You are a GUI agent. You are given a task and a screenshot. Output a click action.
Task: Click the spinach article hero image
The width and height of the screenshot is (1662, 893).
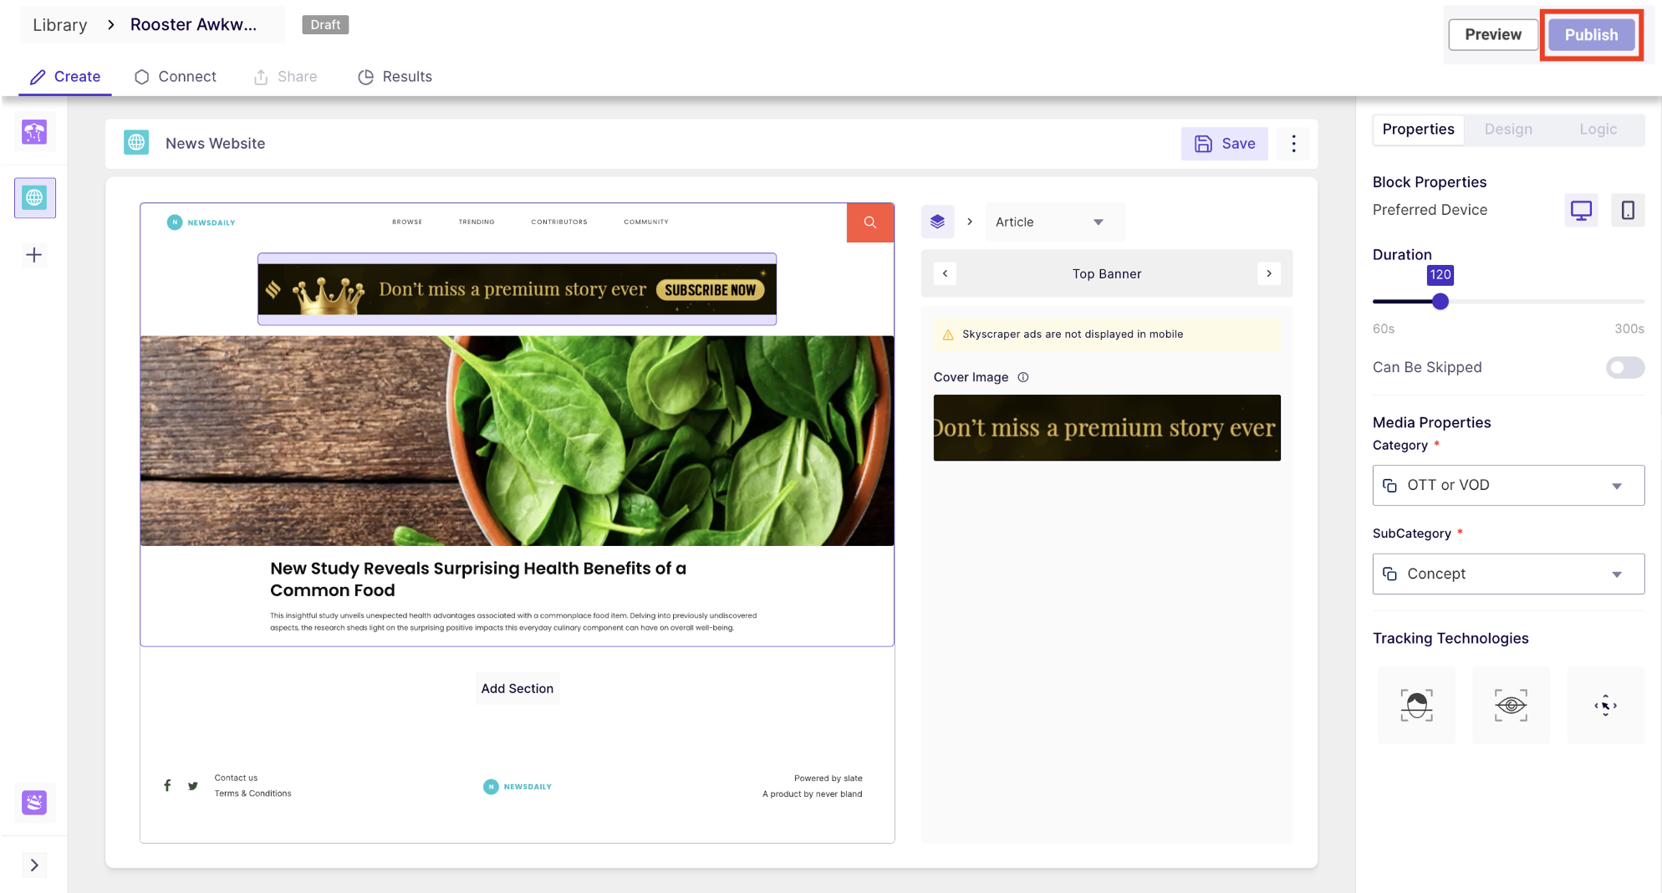pos(517,441)
